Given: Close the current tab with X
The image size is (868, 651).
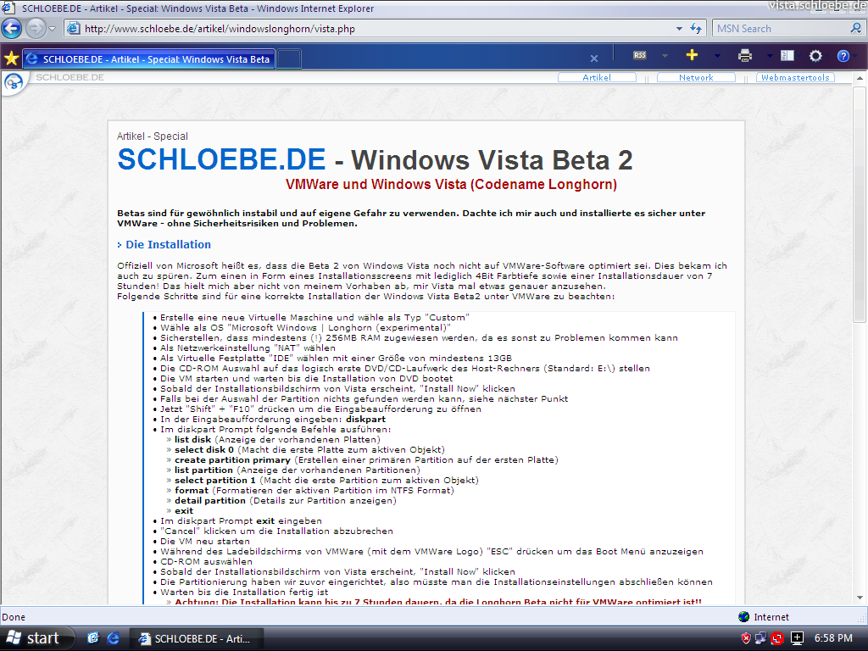Looking at the screenshot, I should click(594, 58).
